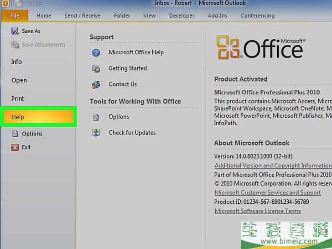Click the Outlook icon in the title bar
Image resolution: width=332 pixels, height=249 pixels.
[x=4, y=4]
